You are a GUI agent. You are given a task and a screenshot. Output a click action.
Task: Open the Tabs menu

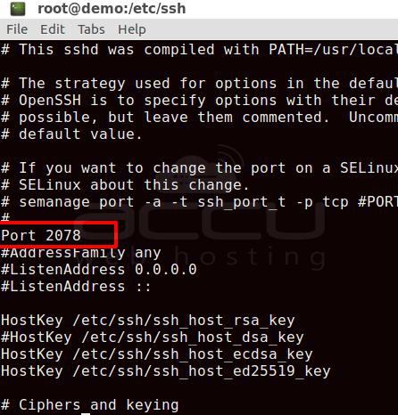click(91, 29)
